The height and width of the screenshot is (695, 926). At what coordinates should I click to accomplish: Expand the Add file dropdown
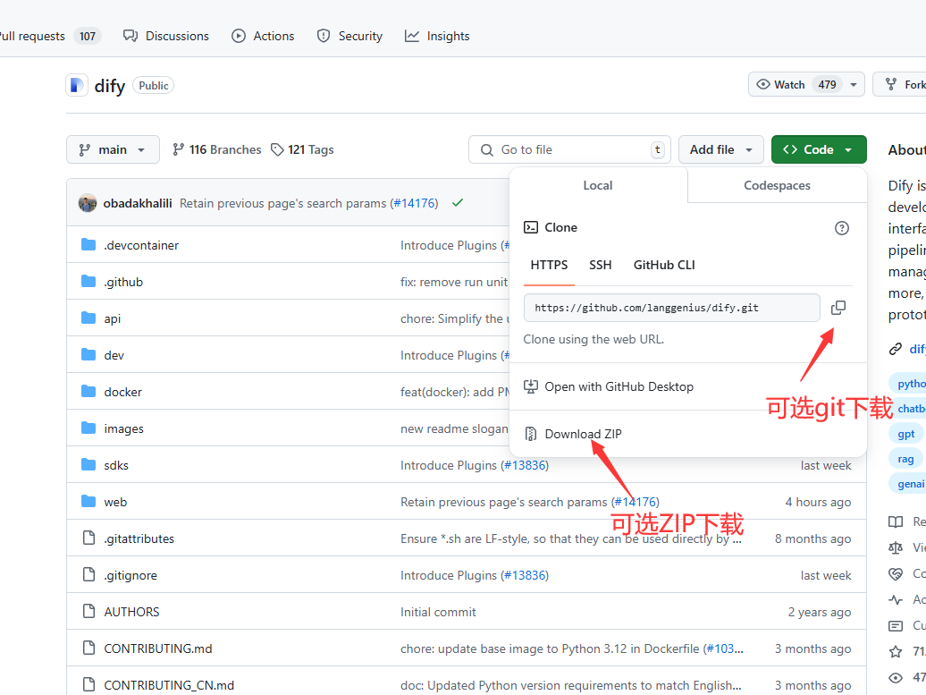(x=721, y=149)
